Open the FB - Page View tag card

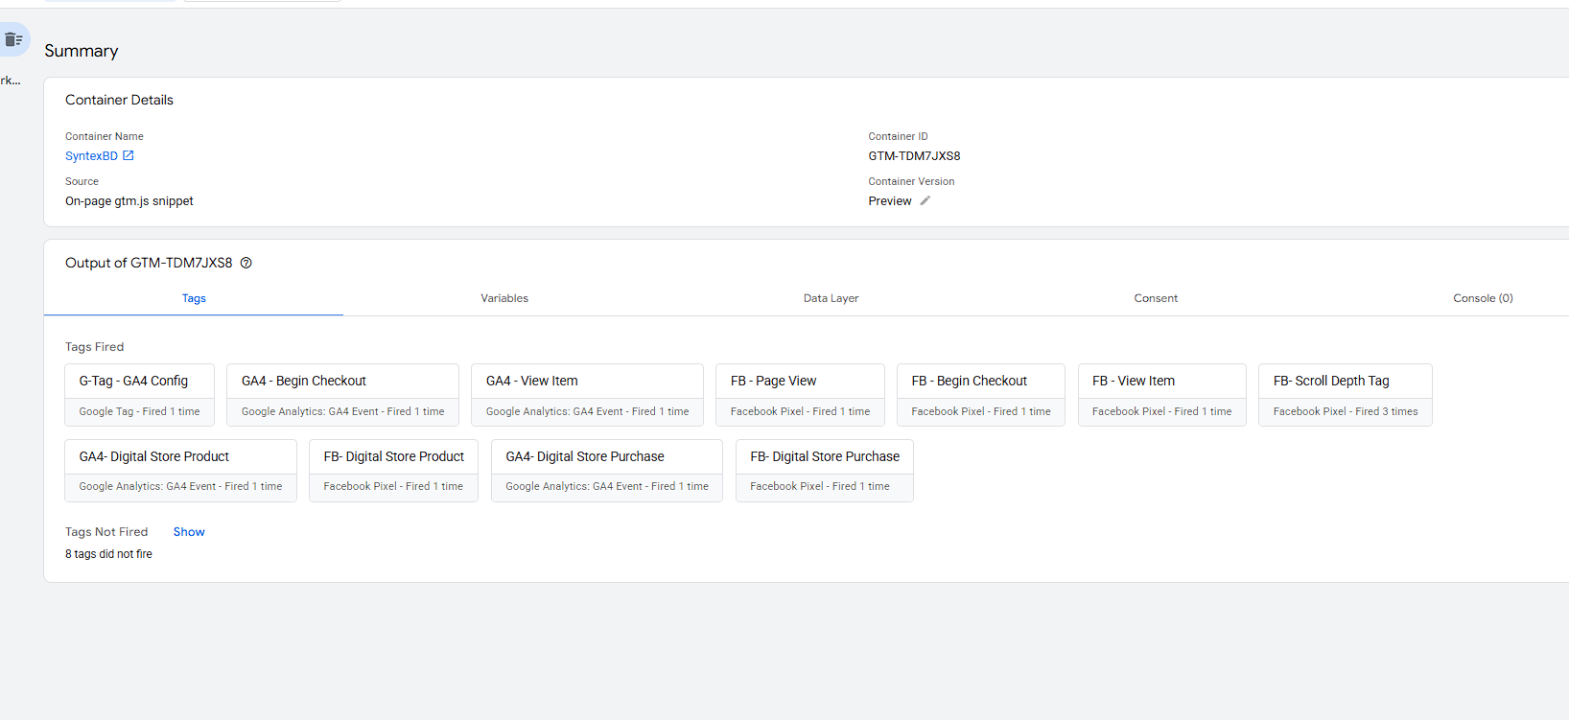click(x=800, y=394)
